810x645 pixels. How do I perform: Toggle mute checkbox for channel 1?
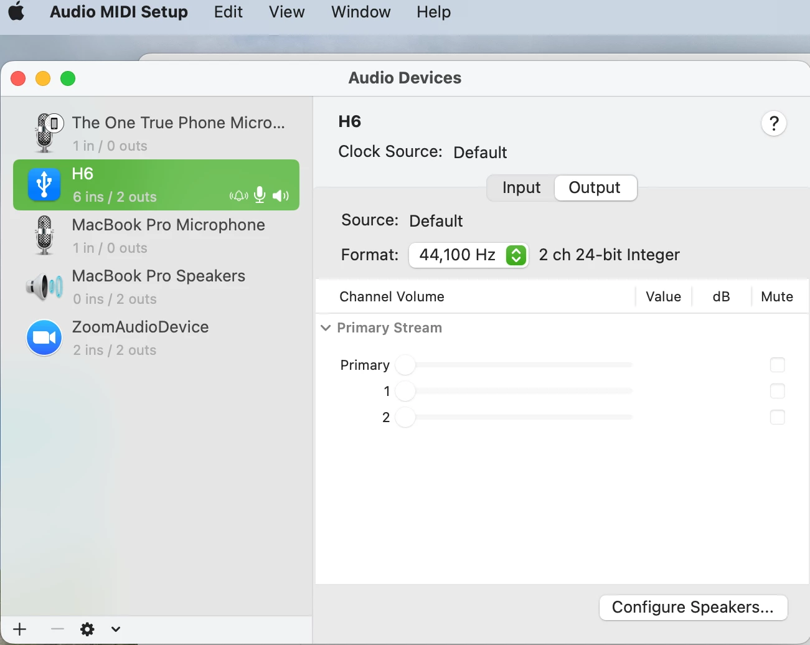pos(778,391)
